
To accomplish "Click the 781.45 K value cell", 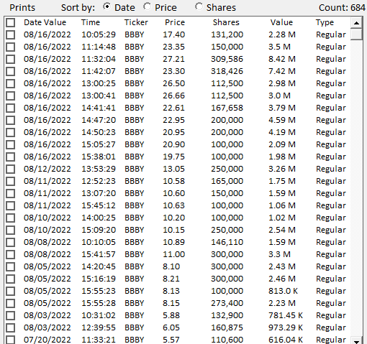I will (286, 315).
